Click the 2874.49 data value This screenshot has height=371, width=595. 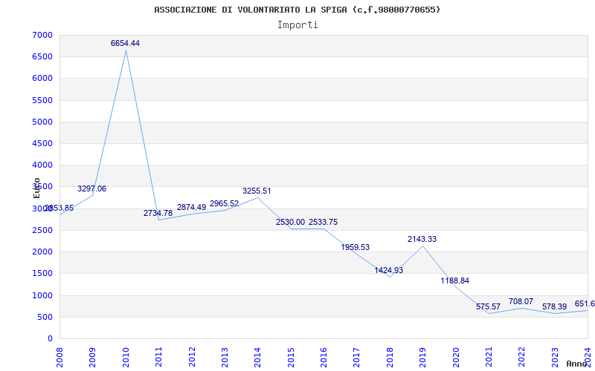(x=191, y=207)
